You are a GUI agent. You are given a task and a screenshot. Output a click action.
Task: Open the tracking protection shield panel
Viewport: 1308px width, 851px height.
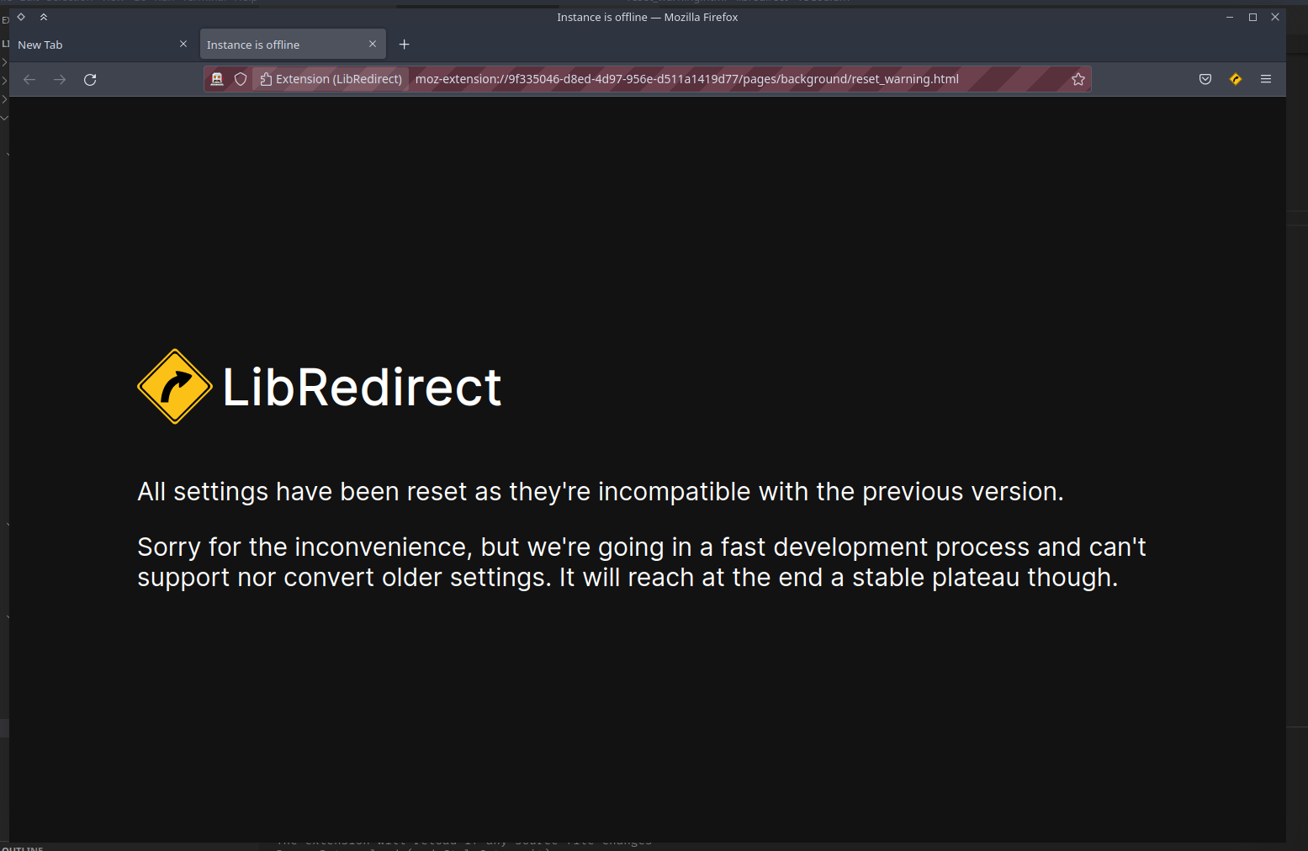pos(241,79)
